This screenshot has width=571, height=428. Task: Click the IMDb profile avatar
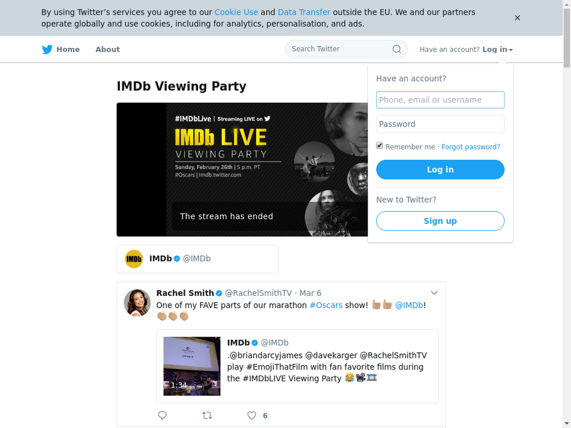coord(134,259)
